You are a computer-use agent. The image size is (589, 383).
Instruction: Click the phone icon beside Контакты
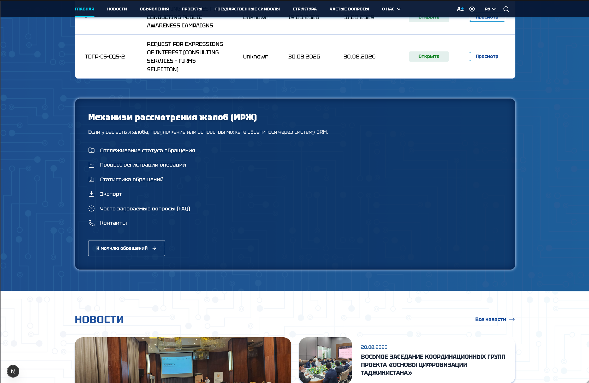[x=91, y=223]
